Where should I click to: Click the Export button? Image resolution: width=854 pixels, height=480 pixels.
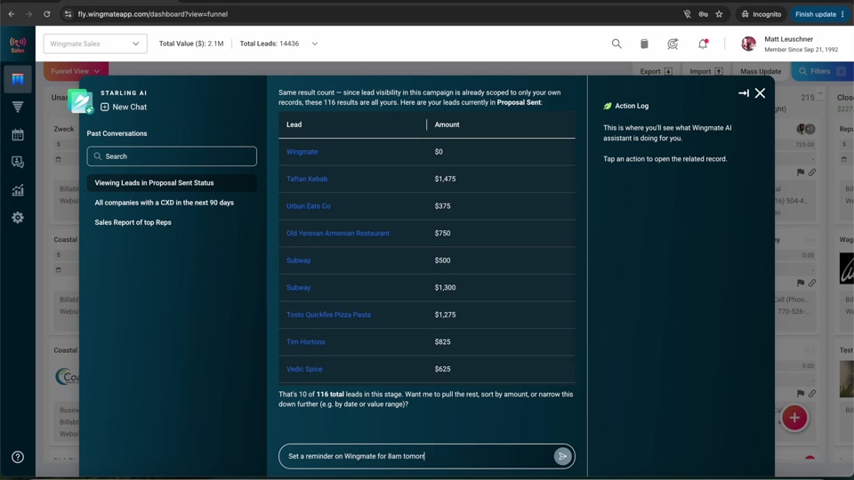tap(656, 71)
